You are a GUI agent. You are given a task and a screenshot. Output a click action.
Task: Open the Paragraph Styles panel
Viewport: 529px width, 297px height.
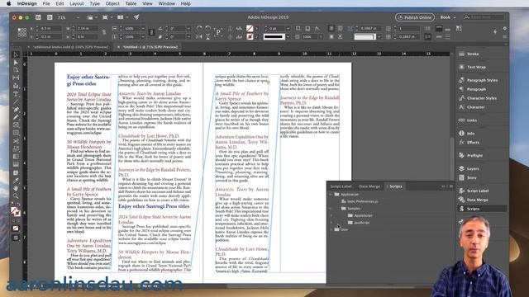click(x=482, y=80)
